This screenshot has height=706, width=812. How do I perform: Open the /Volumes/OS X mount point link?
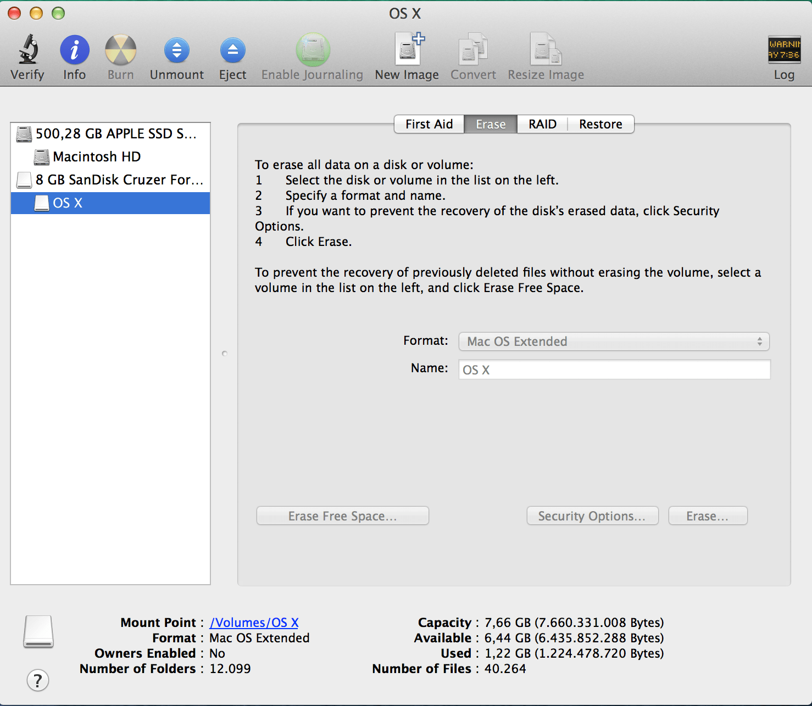(x=254, y=622)
